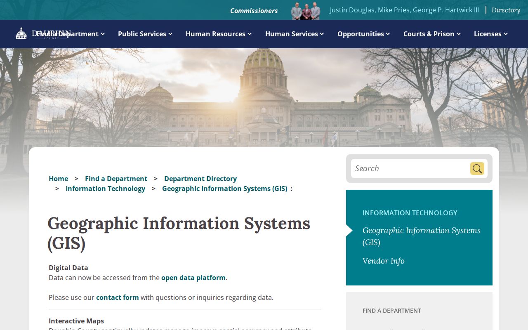
Task: Expand the Courts & Prison dropdown chevron
Action: (x=459, y=34)
